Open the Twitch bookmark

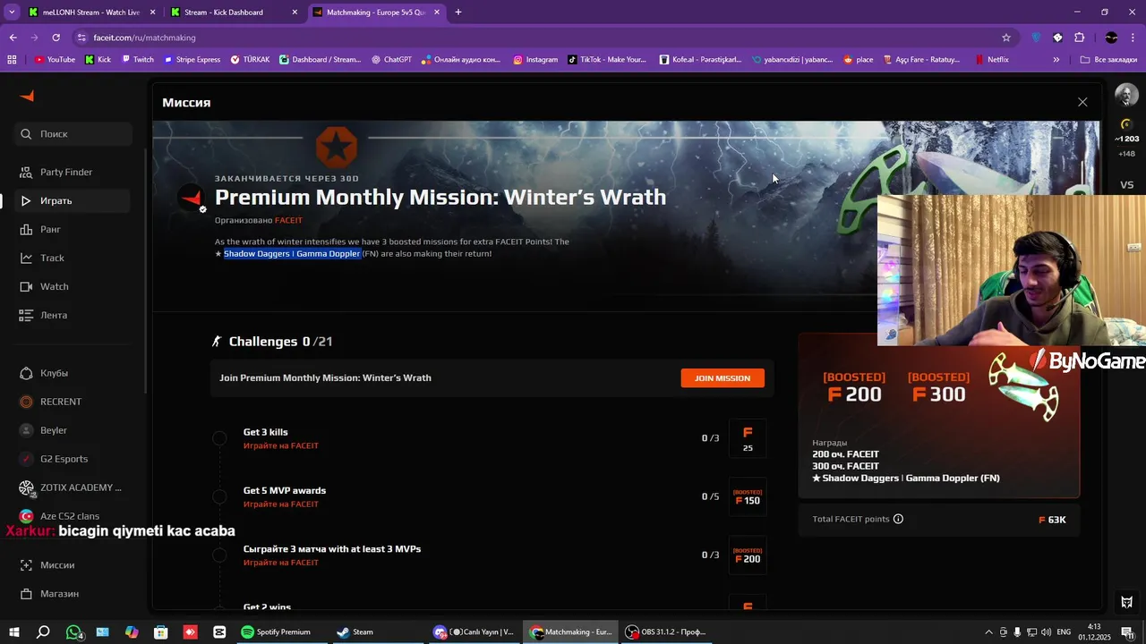click(137, 60)
